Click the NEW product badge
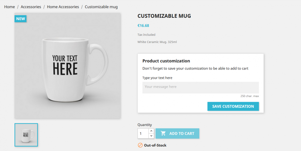301x151 pixels. click(20, 19)
